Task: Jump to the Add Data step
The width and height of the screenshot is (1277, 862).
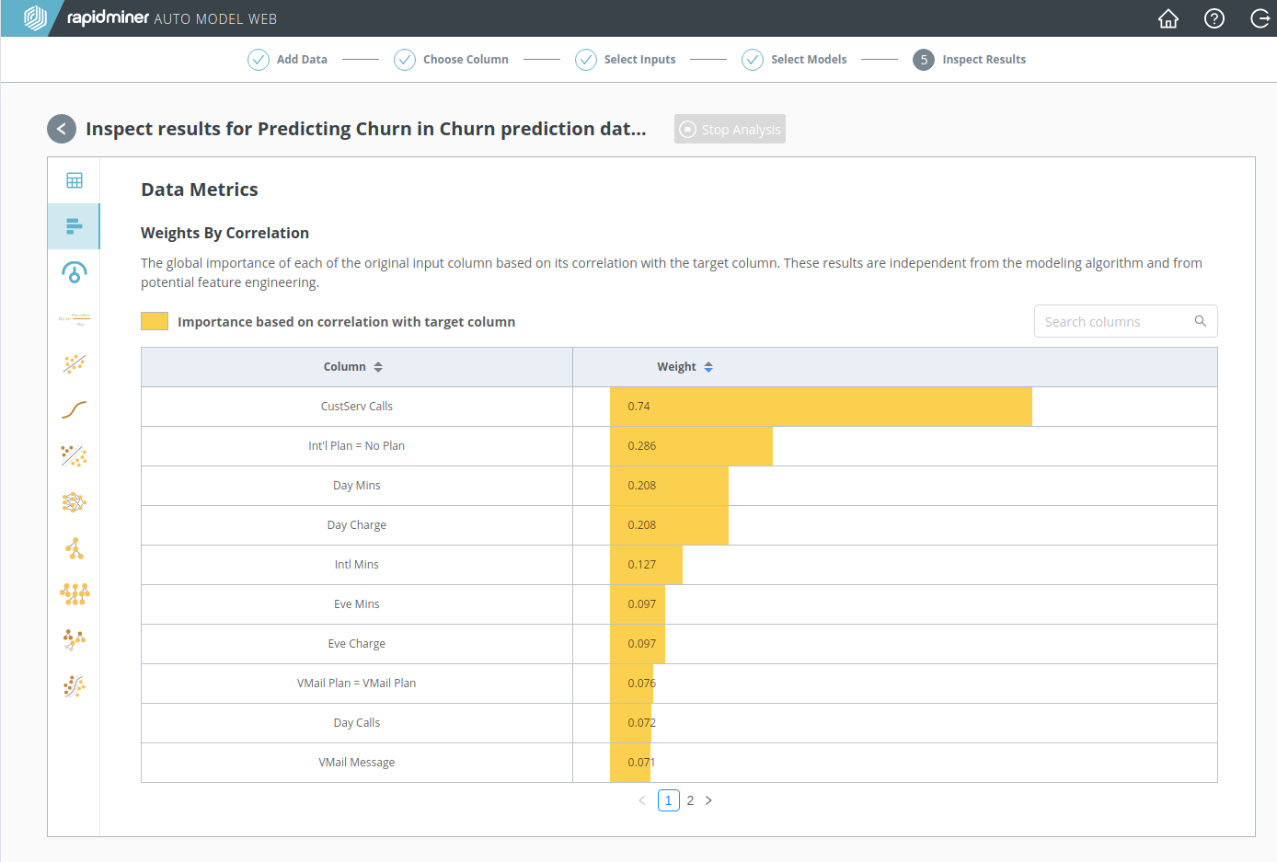Action: [288, 60]
